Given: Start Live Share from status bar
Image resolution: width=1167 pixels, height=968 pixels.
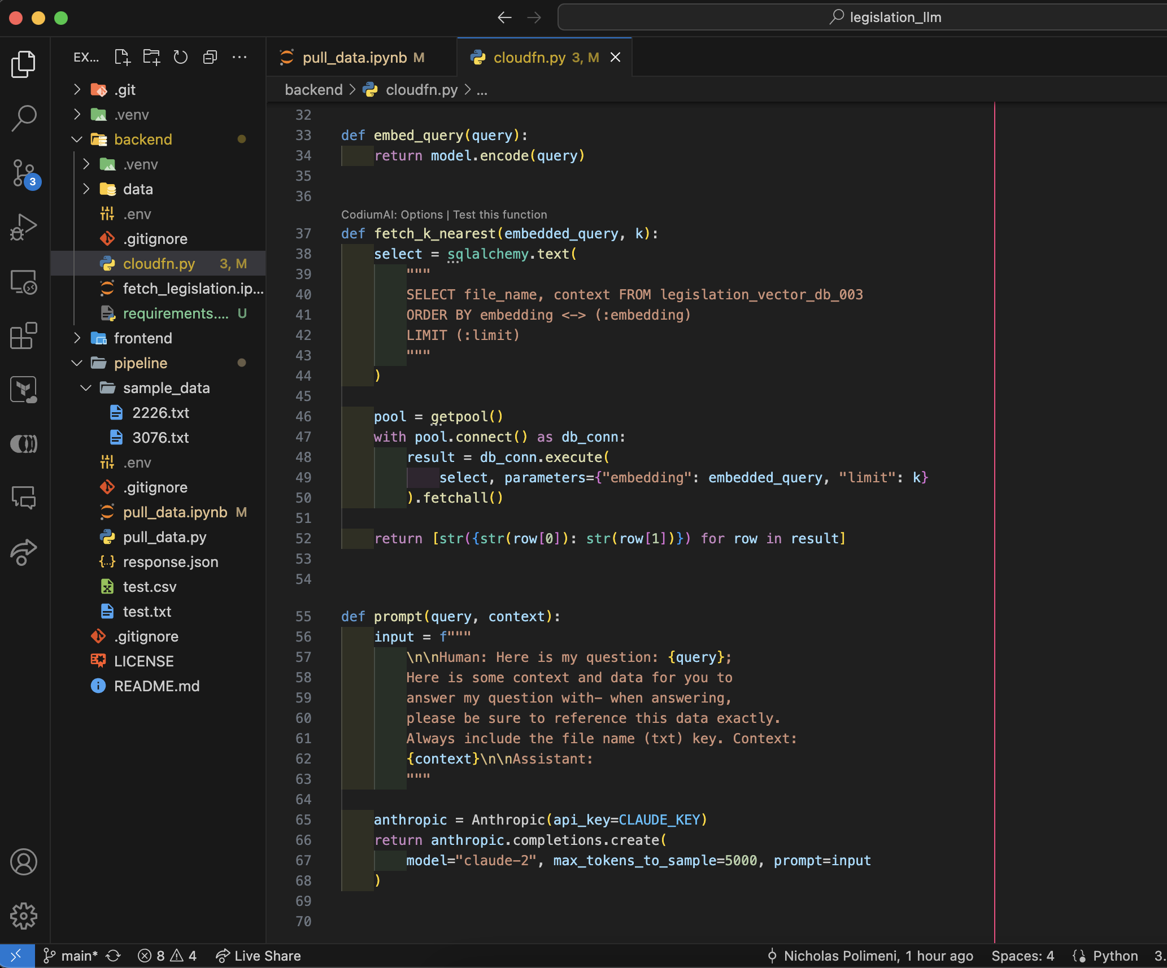Looking at the screenshot, I should [x=258, y=956].
